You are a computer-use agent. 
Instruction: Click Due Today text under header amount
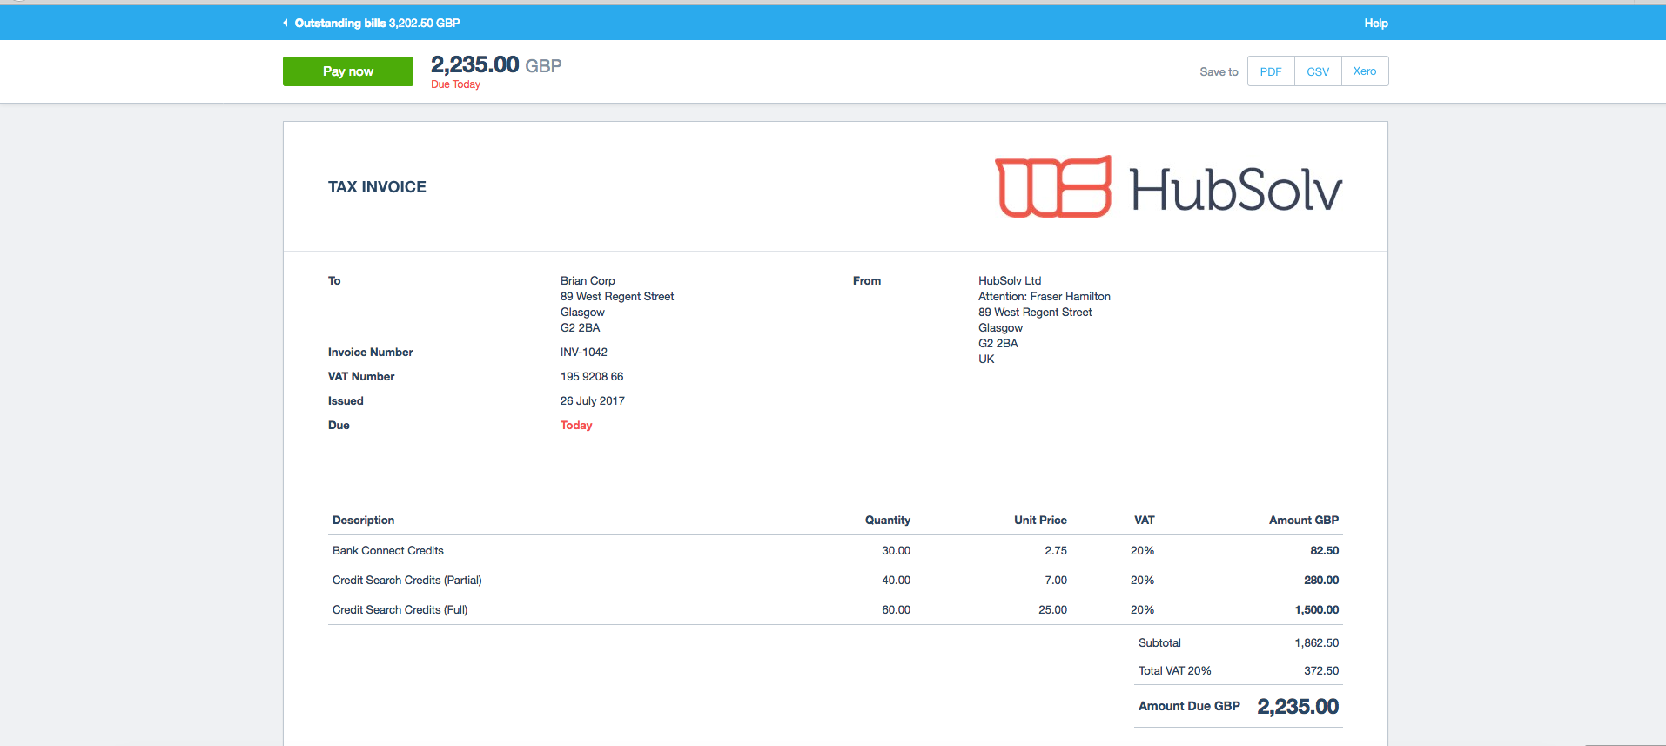(455, 84)
